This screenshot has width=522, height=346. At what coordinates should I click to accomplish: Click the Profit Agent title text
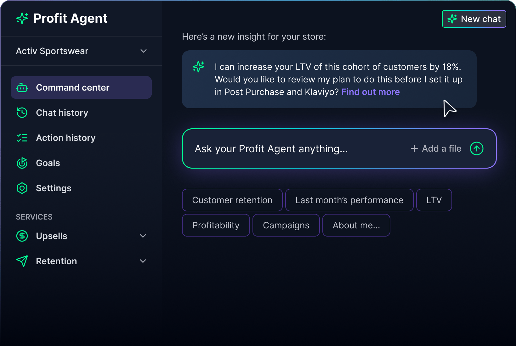click(x=70, y=19)
